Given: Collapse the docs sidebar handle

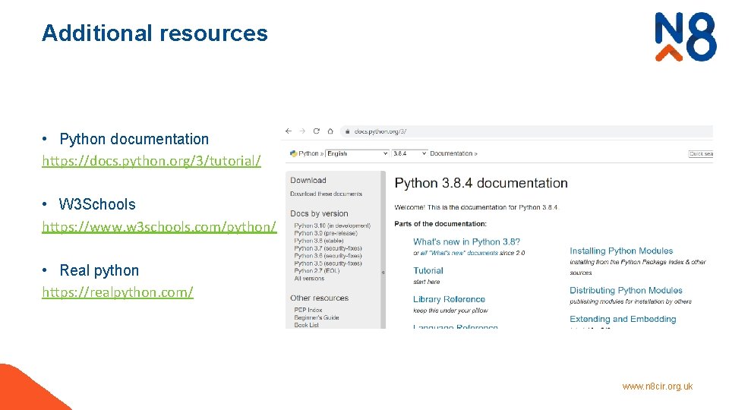Looking at the screenshot, I should click(x=383, y=273).
